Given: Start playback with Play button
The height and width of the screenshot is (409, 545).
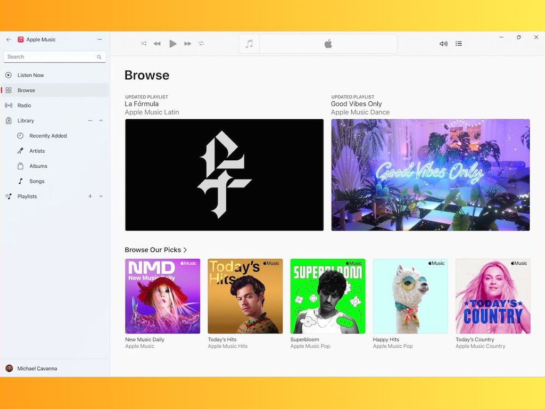Looking at the screenshot, I should click(x=173, y=44).
